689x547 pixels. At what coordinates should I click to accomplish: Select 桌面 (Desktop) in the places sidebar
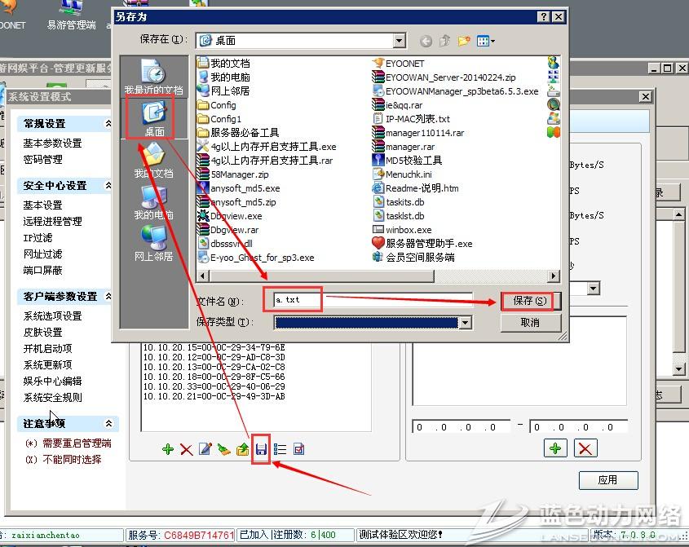click(x=153, y=118)
